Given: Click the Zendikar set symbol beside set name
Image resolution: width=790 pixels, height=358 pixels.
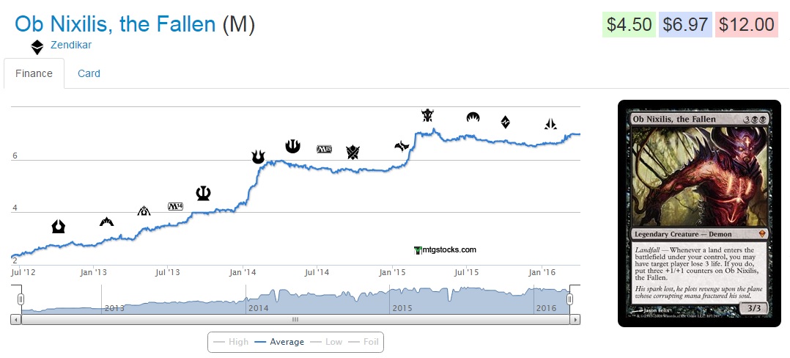Looking at the screenshot, I should [x=37, y=47].
